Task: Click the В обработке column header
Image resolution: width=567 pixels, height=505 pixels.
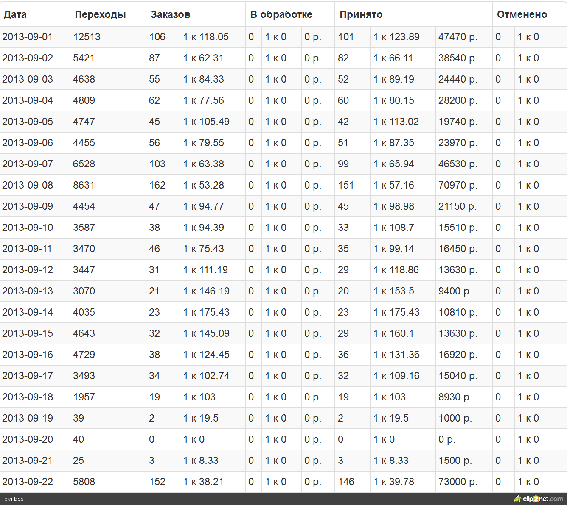Action: pyautogui.click(x=281, y=14)
